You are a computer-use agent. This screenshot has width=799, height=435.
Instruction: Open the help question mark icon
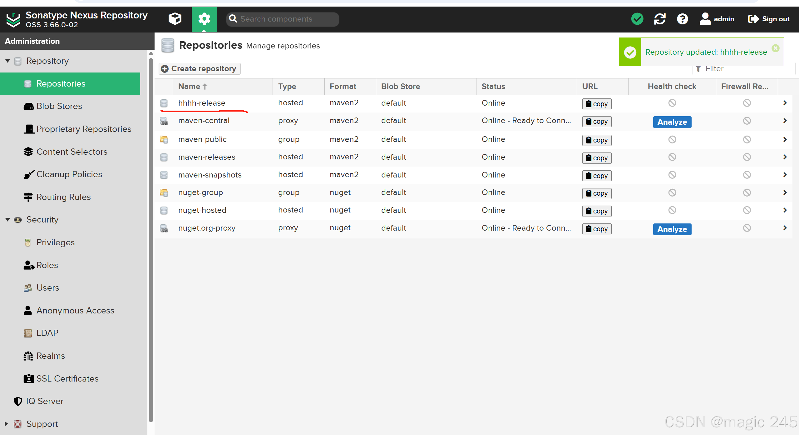(682, 19)
